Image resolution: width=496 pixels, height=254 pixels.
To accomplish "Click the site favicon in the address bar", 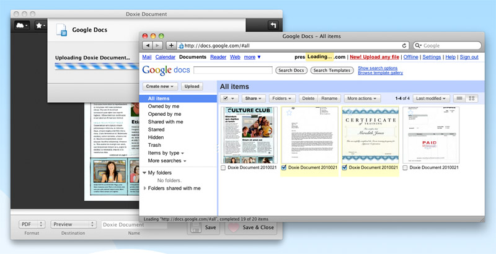I will 181,46.
